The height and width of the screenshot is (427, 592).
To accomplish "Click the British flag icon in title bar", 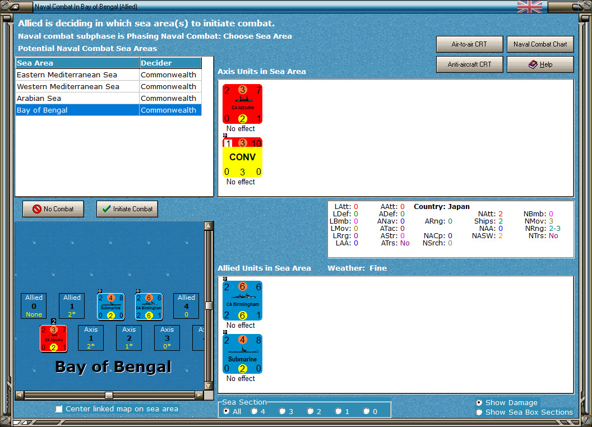I will coord(529,6).
